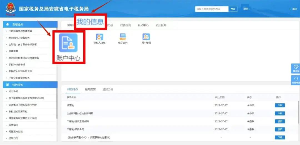Click the 增值税 item name
The height and width of the screenshot is (145, 300).
click(70, 105)
